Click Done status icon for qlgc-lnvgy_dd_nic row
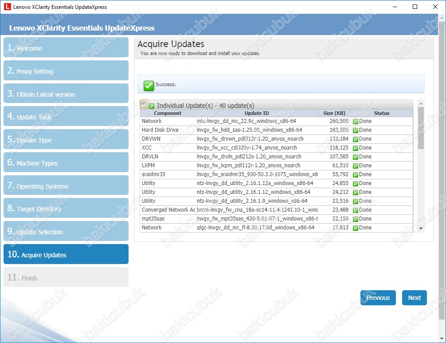 (355, 228)
